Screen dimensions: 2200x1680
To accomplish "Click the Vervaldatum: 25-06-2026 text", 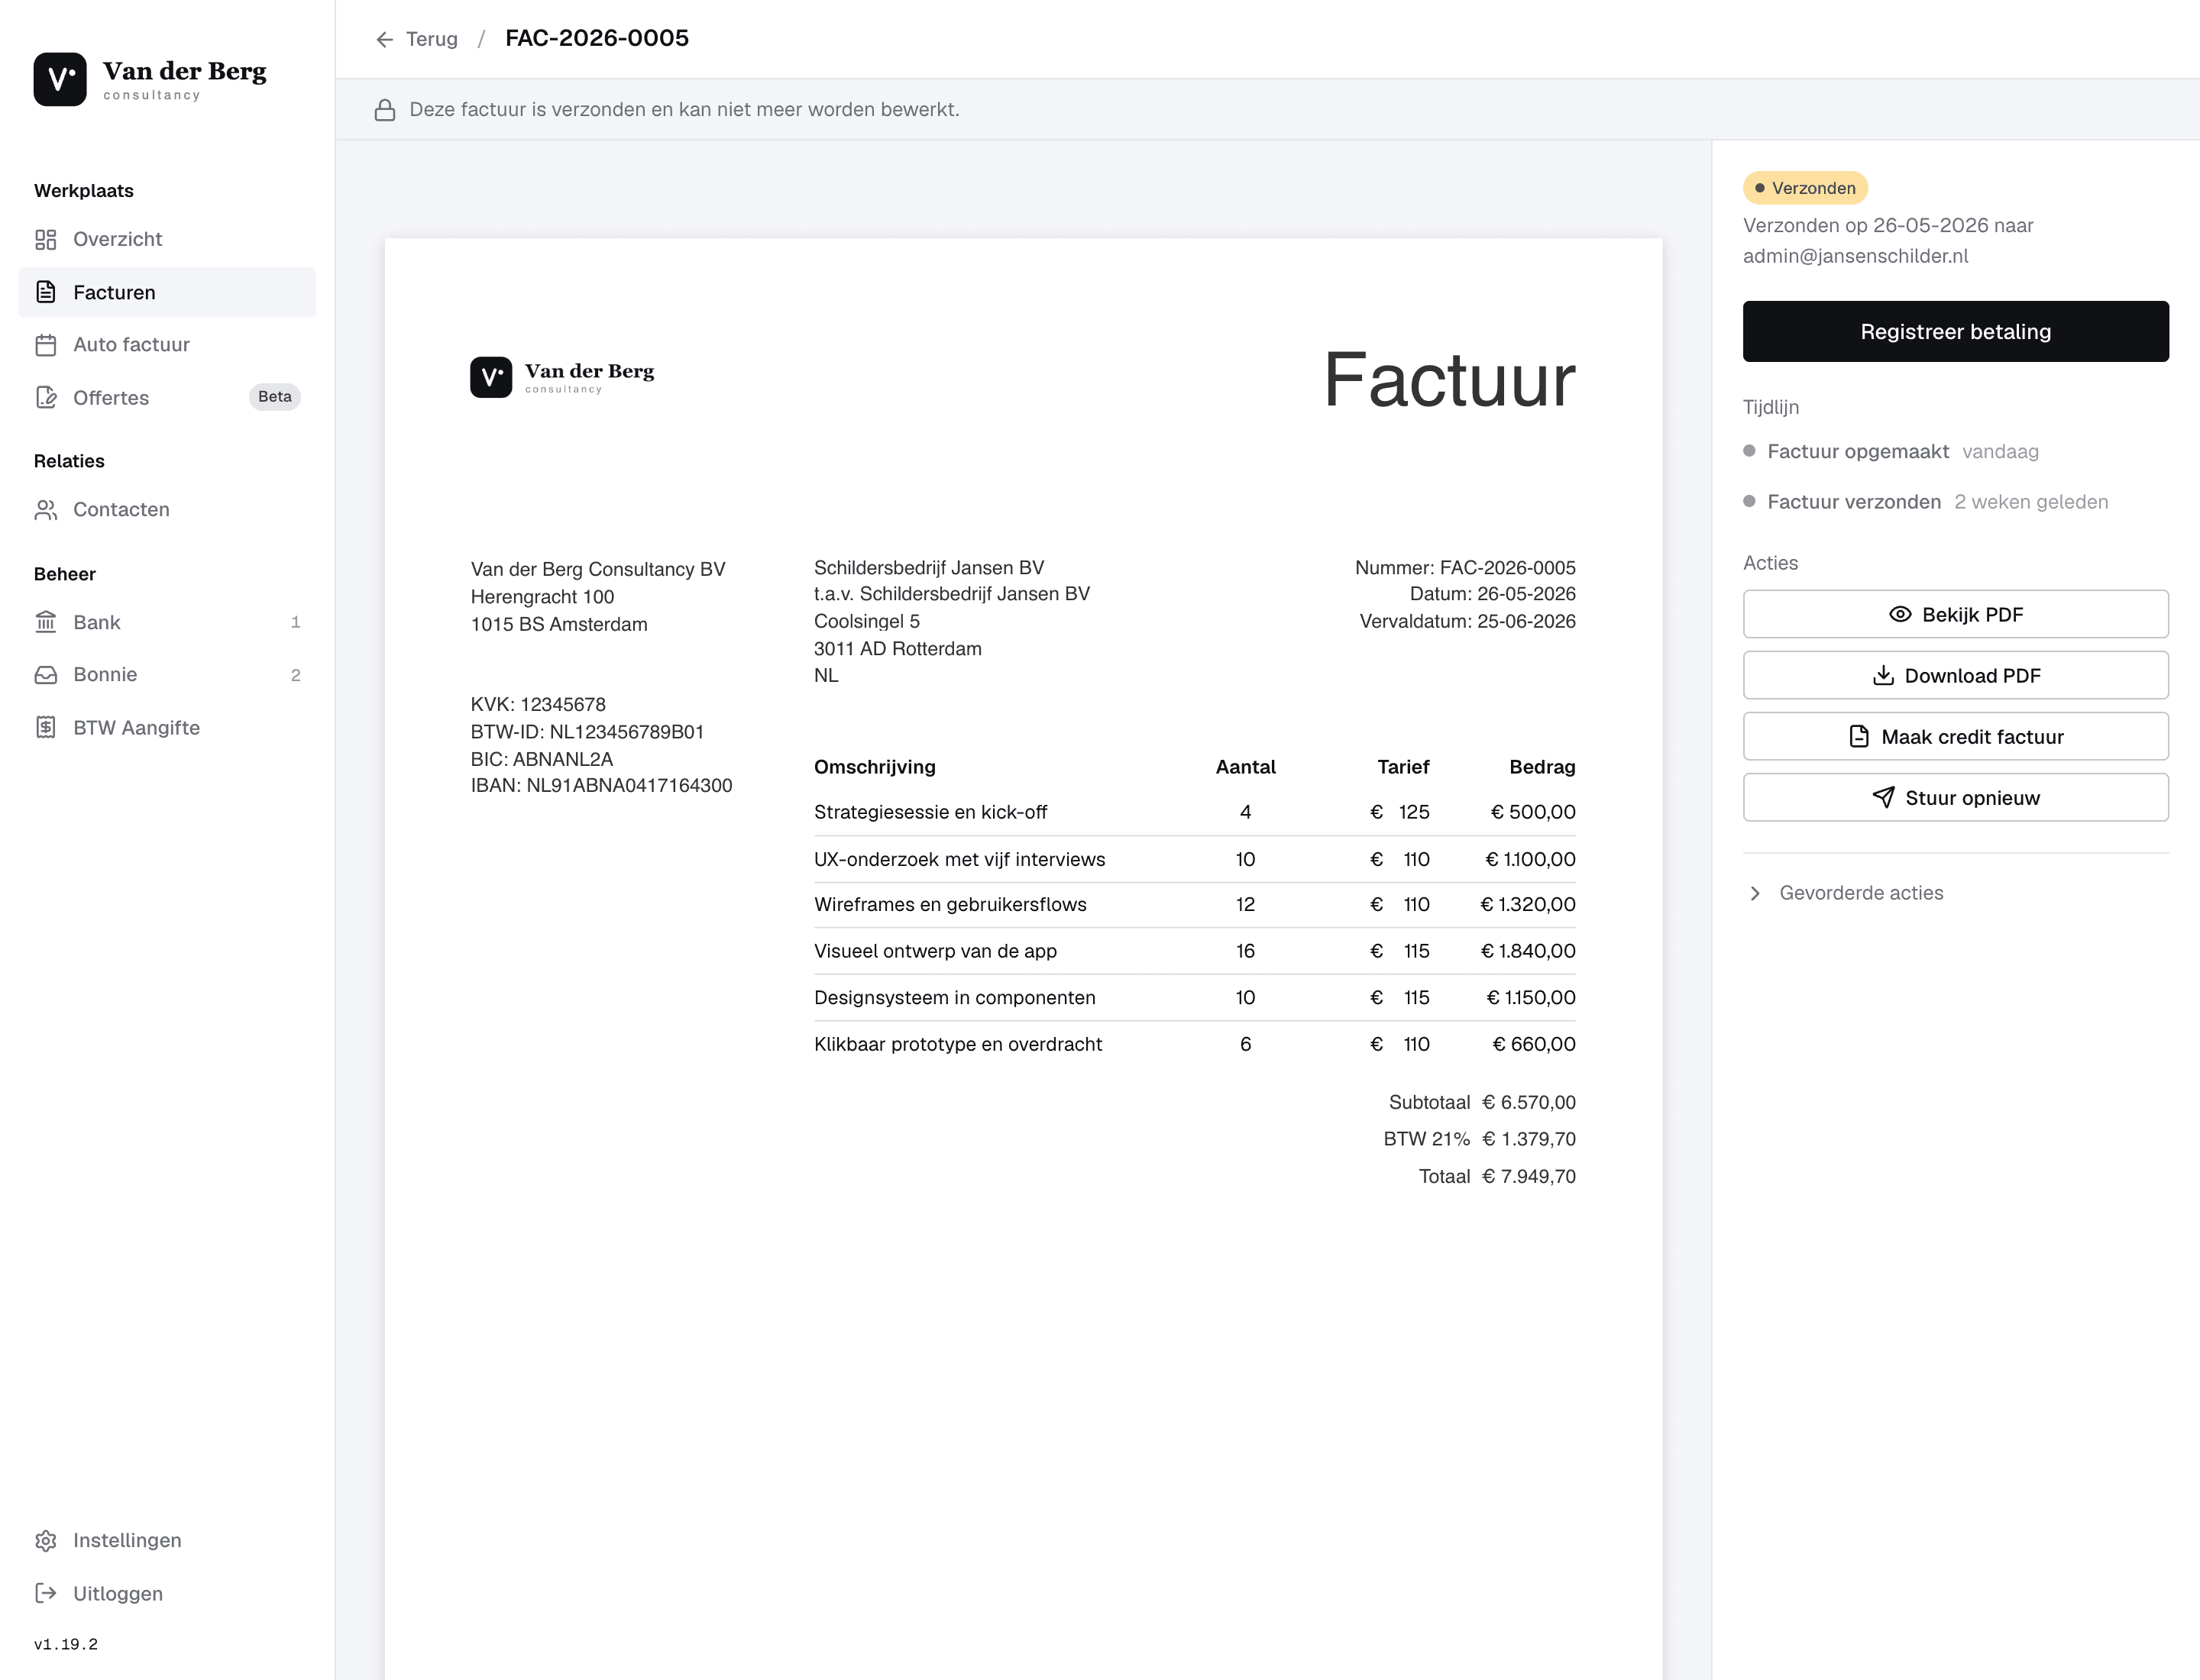I will 1467,621.
